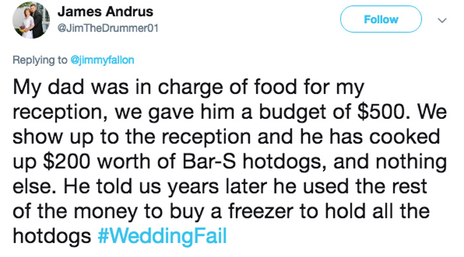464x257 pixels.
Task: Click the final word 'hotdogs' before the hashtag
Action: pyautogui.click(x=52, y=236)
